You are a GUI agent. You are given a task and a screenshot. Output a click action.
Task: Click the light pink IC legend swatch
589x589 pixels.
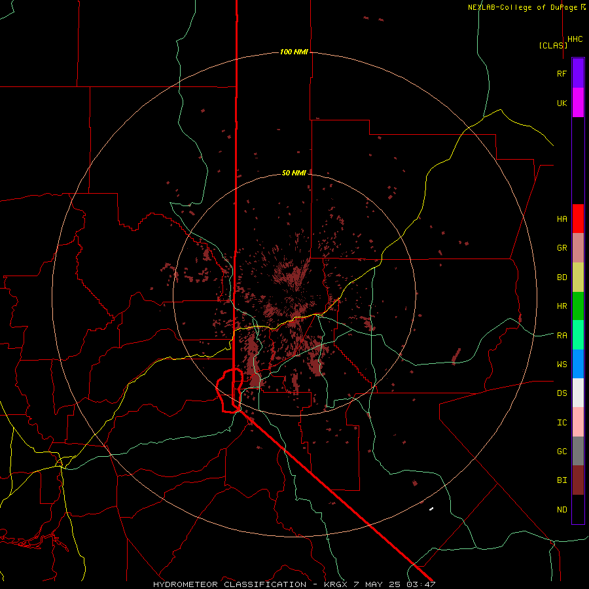[578, 422]
